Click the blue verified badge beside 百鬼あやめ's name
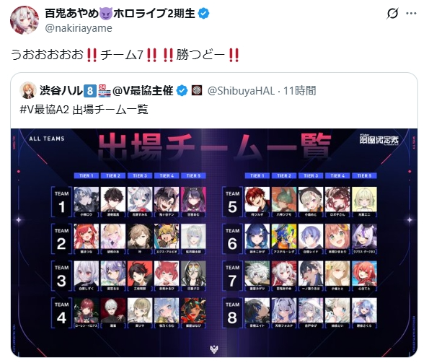The image size is (429, 363). click(203, 13)
